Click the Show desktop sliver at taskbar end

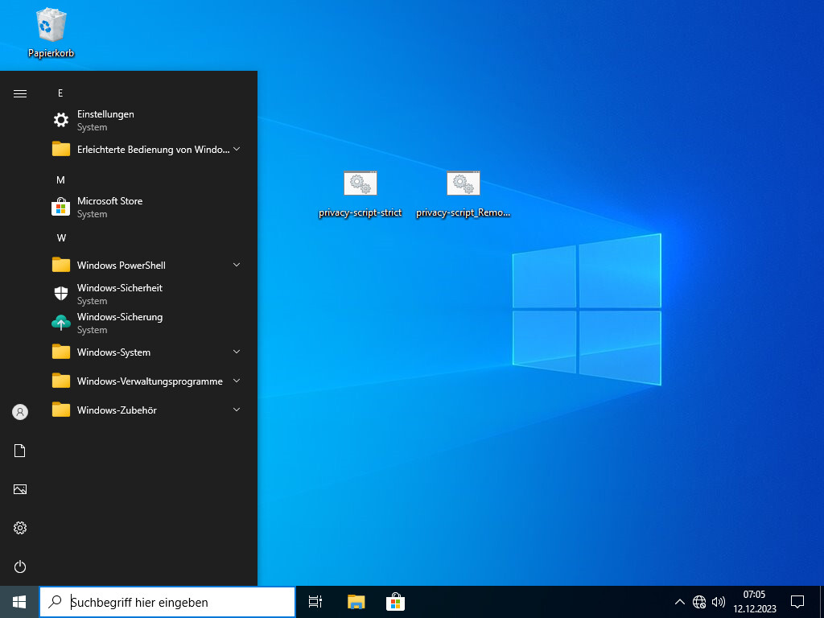[822, 602]
